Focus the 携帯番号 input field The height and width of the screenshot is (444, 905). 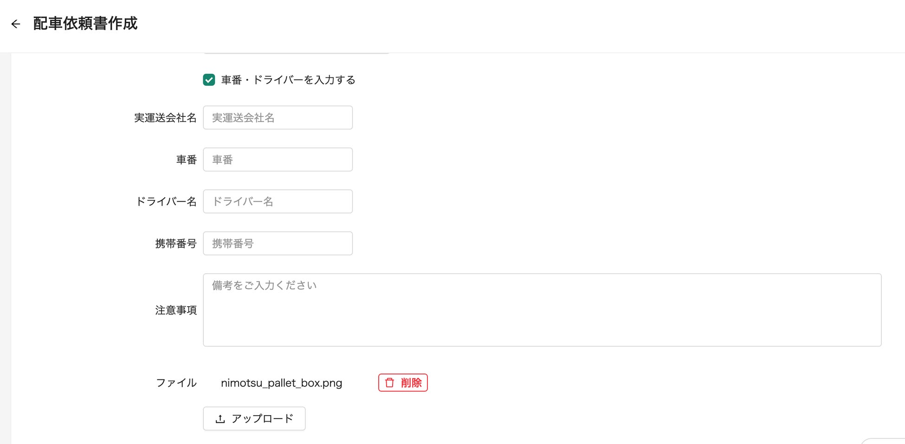point(278,244)
